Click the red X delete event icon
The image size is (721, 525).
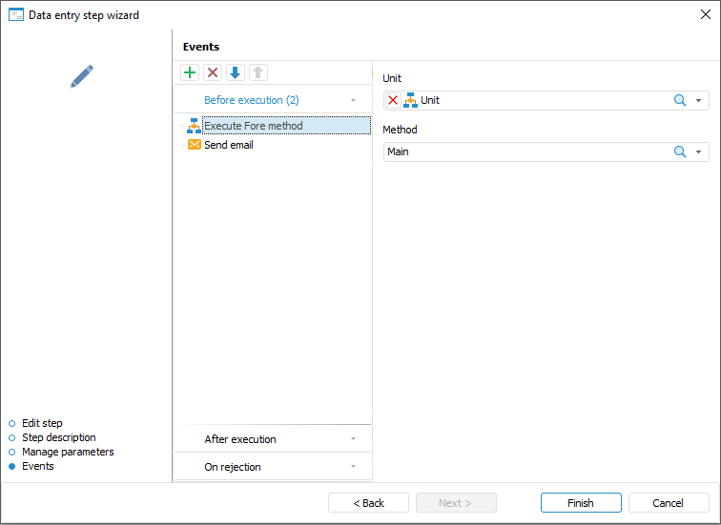click(x=213, y=72)
